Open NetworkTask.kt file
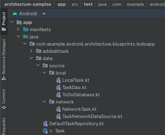Image resolution: width=165 pixels, height=135 pixels. [x=79, y=109]
